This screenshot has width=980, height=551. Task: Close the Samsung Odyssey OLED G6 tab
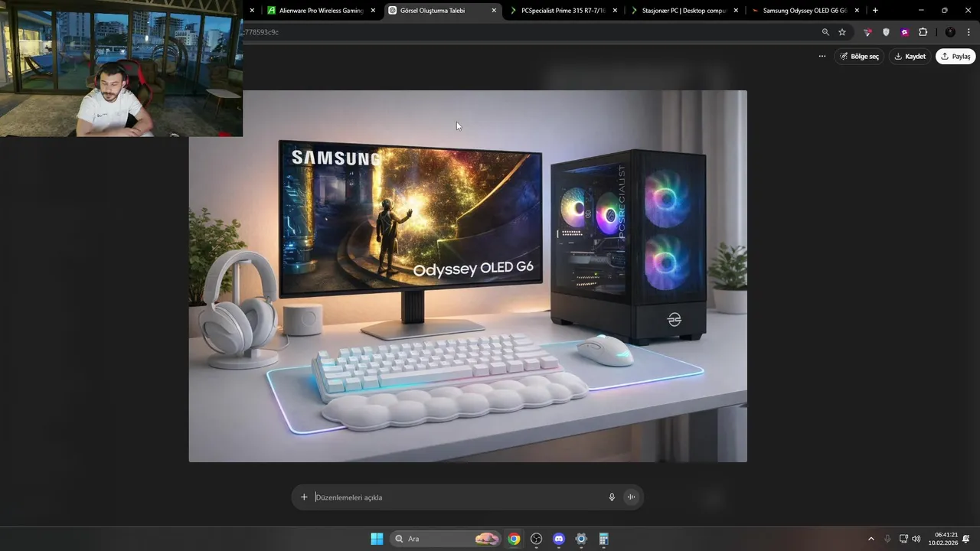tap(857, 11)
